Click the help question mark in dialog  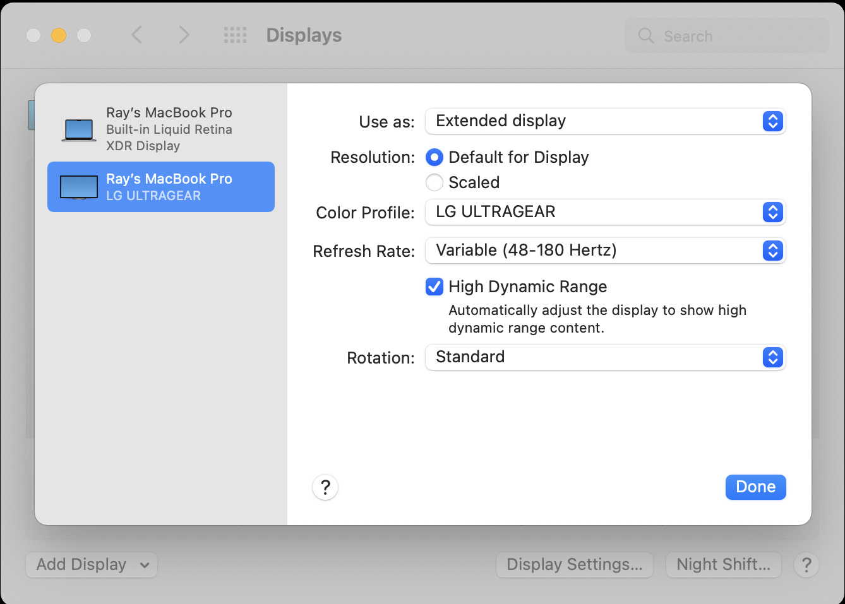coord(325,487)
